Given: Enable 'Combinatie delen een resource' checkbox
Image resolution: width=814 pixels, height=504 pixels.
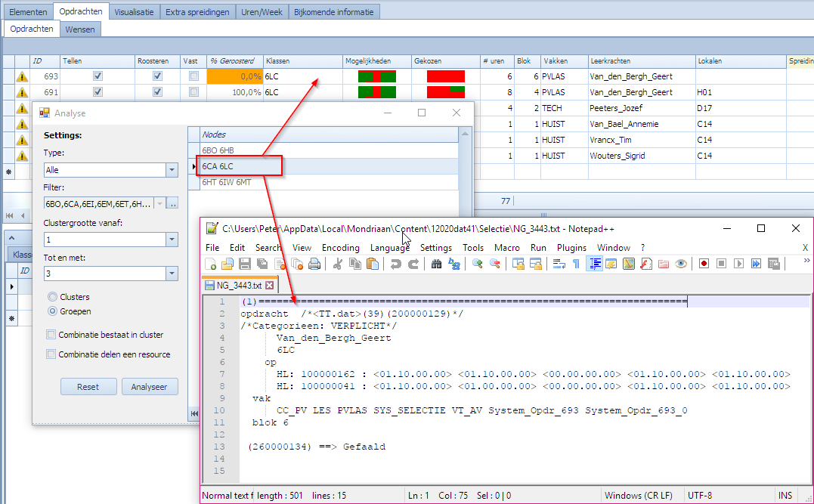Looking at the screenshot, I should click(x=51, y=354).
